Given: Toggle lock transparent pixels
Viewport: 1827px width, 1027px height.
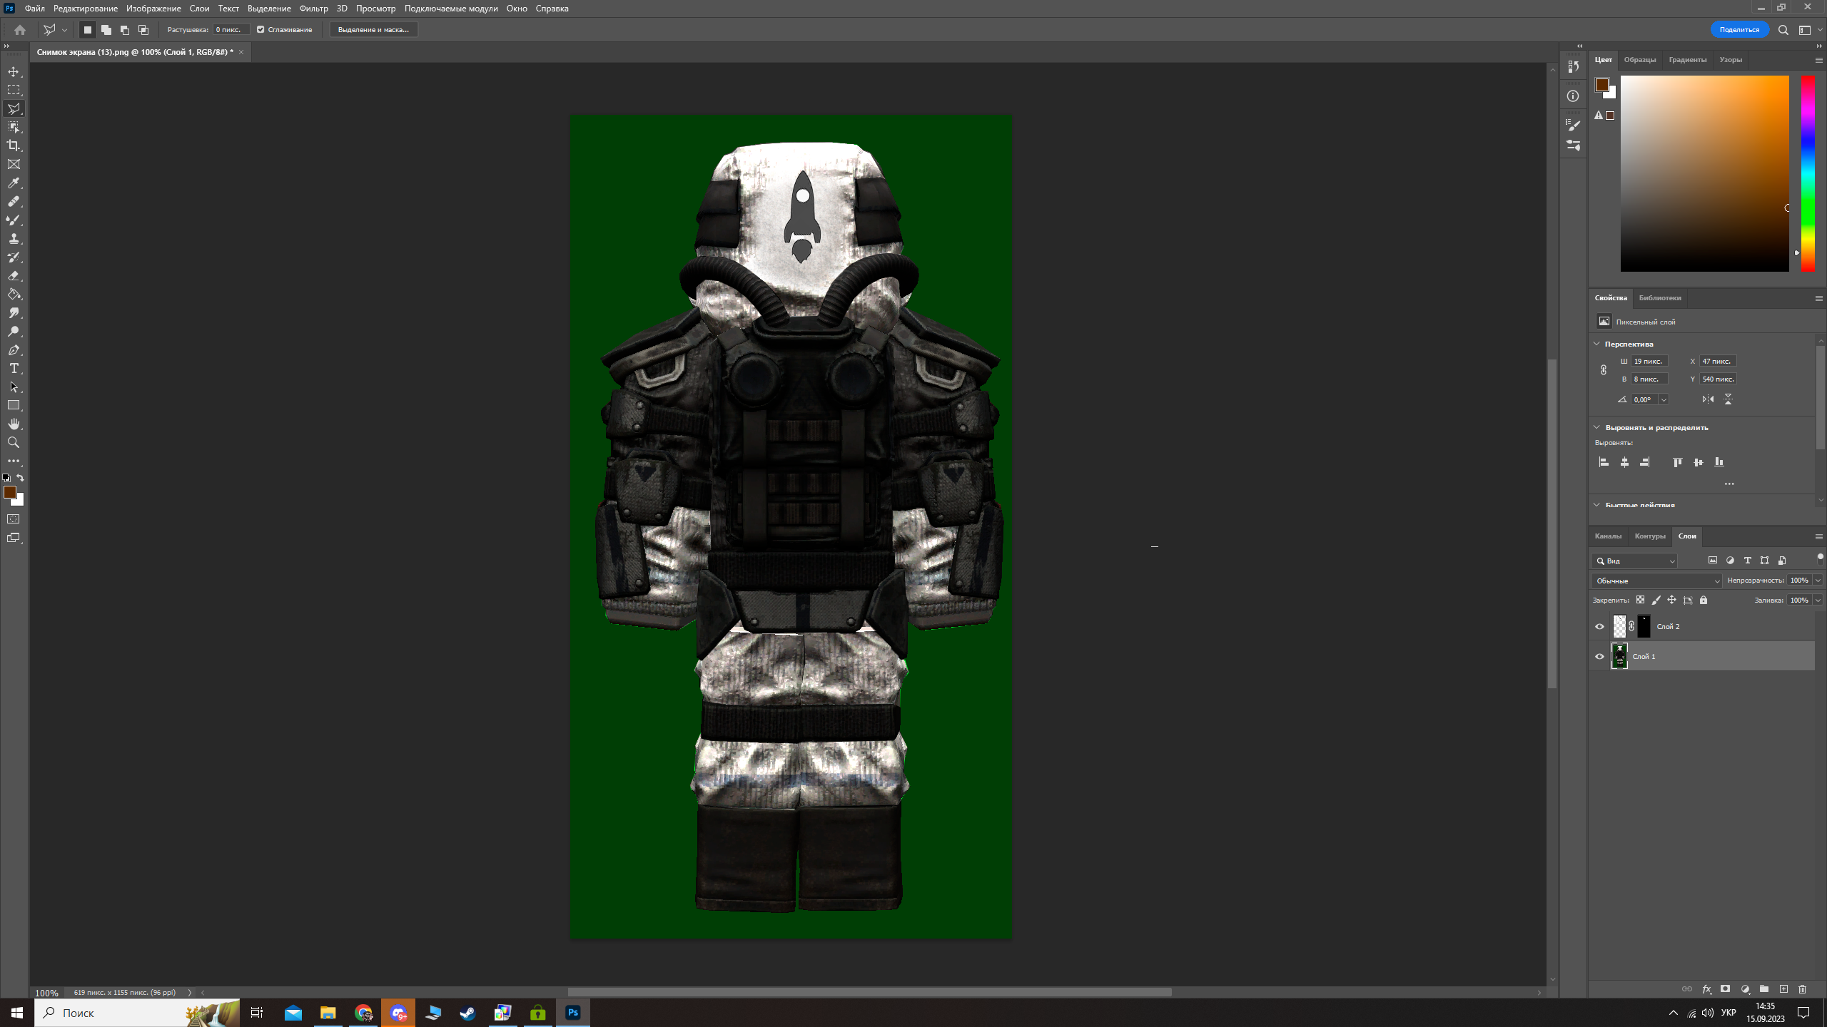Looking at the screenshot, I should [x=1640, y=601].
